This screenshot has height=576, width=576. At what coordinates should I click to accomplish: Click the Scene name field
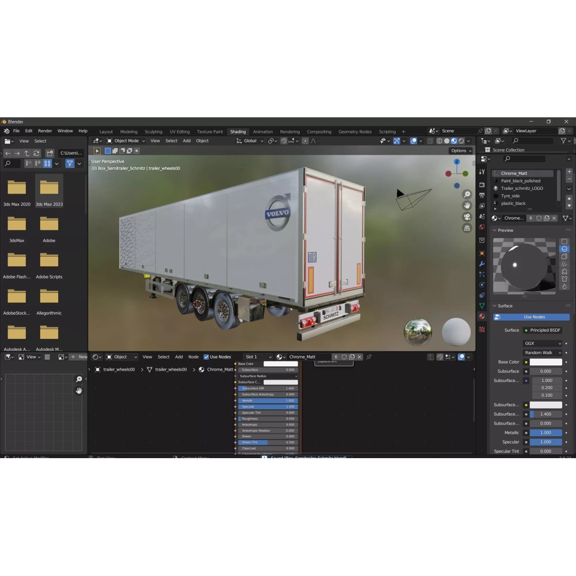click(x=459, y=131)
